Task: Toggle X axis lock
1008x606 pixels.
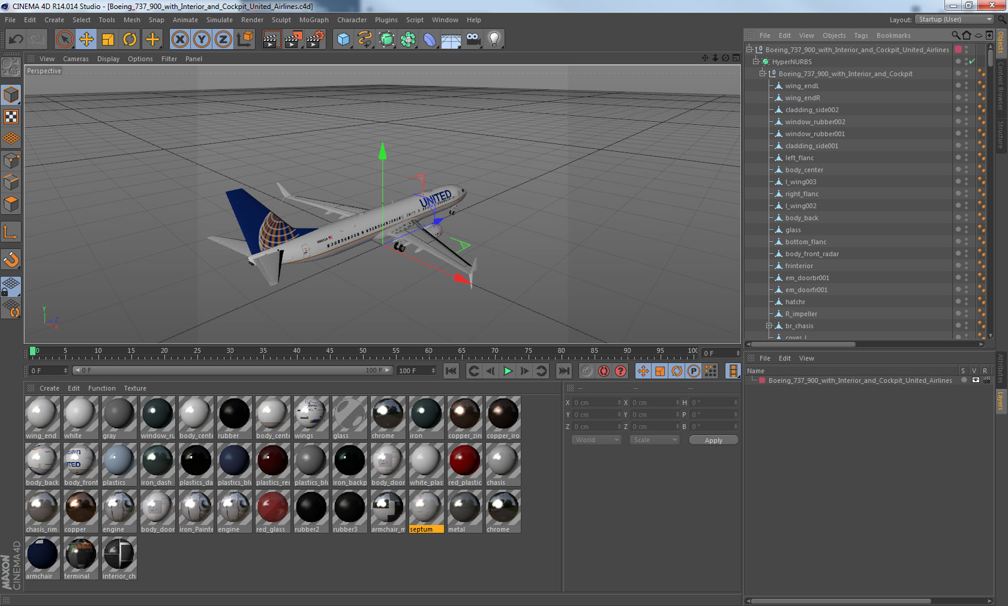Action: click(179, 40)
